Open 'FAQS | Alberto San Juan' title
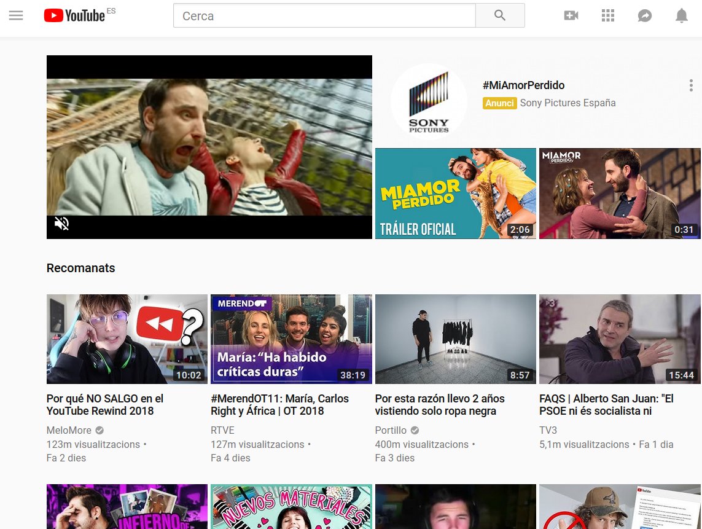The height and width of the screenshot is (529, 702). tap(606, 405)
